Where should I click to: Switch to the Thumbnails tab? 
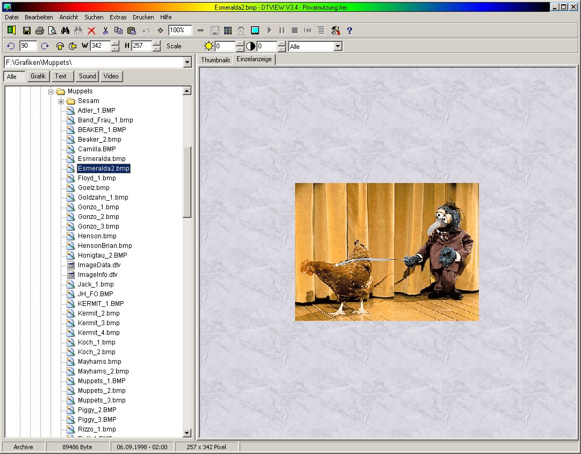pos(216,60)
